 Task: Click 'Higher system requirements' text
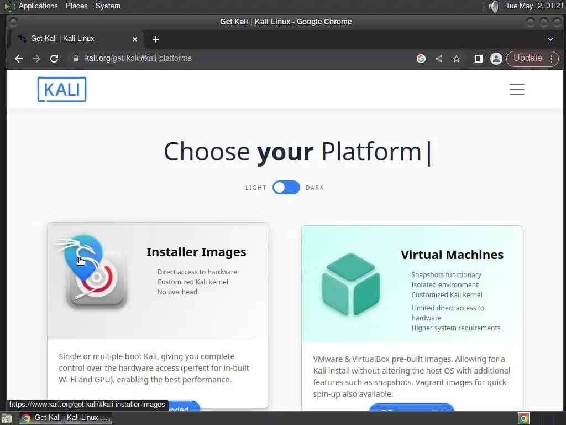[x=456, y=328]
